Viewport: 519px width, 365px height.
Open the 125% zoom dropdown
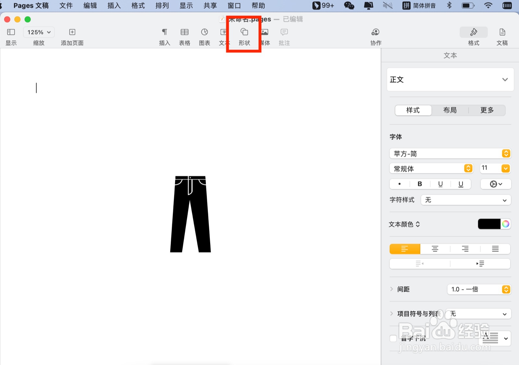39,32
